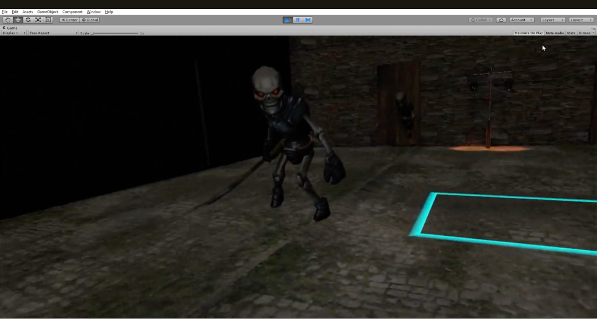Image resolution: width=597 pixels, height=319 pixels.
Task: Expand the Gizmos dropdown arrow
Action: (594, 33)
